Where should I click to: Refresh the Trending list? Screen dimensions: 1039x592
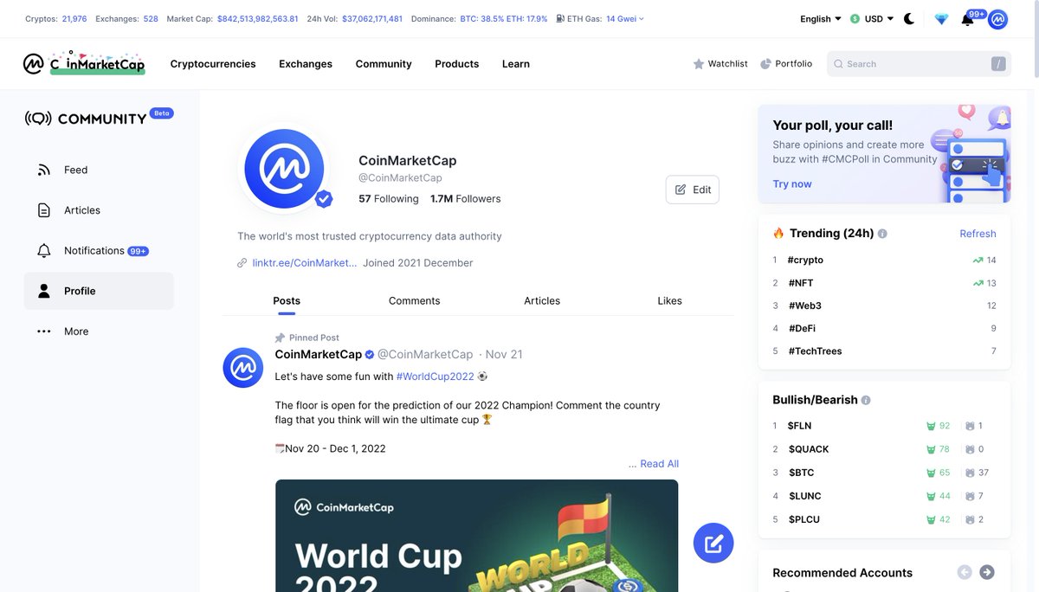point(978,234)
